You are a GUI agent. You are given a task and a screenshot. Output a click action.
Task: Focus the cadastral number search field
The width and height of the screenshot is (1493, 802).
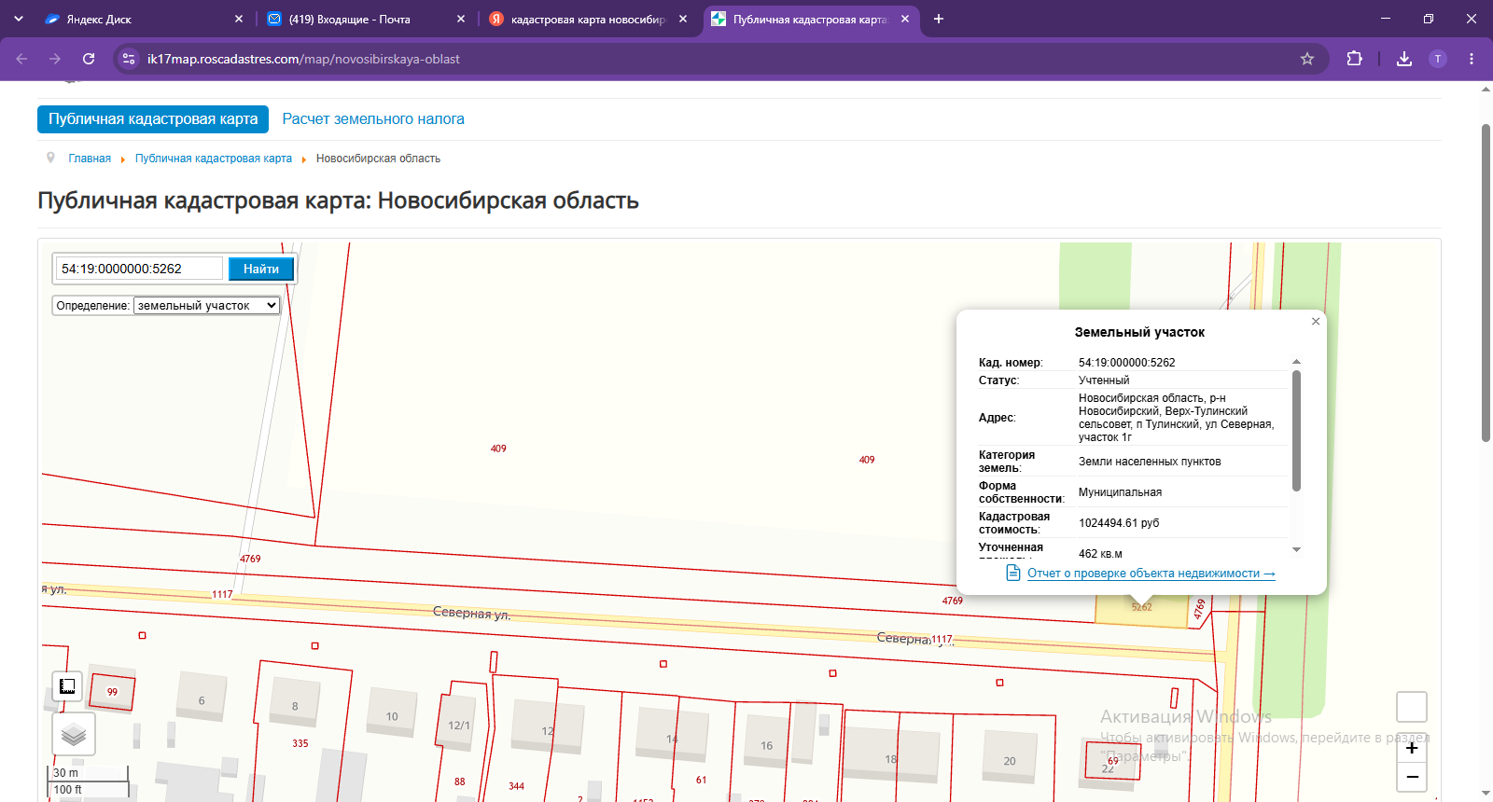(139, 269)
